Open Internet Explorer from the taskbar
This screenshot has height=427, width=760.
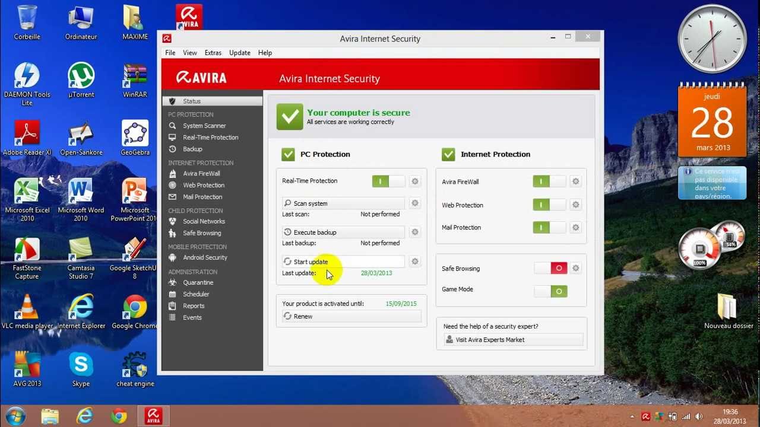point(85,416)
